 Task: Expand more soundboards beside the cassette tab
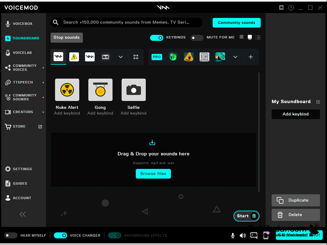point(121,57)
